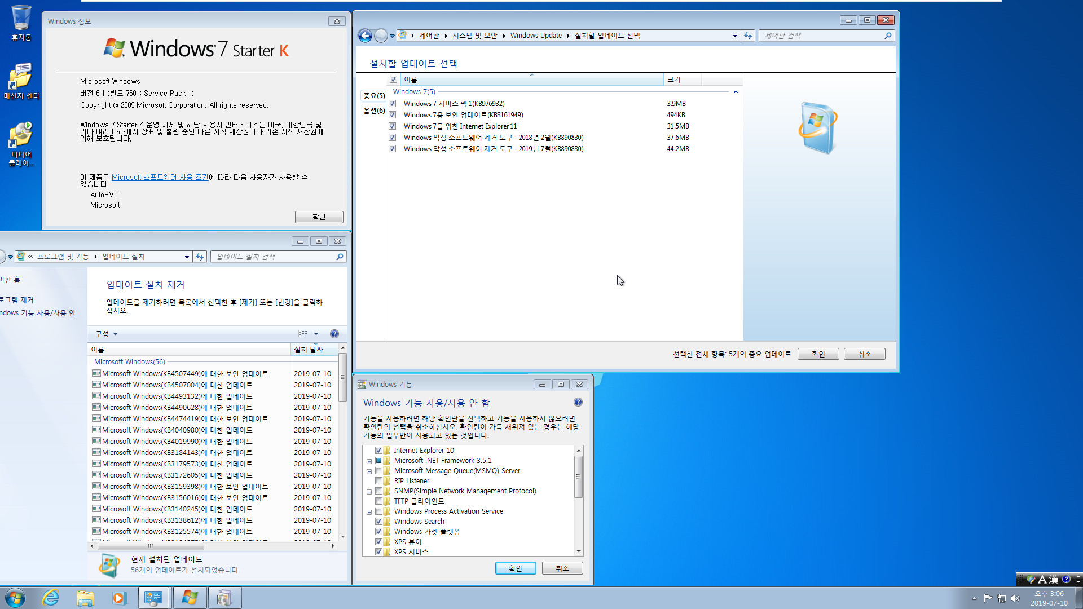
Task: Click 제어판 breadcrumb in Windows Update window
Action: tap(429, 36)
